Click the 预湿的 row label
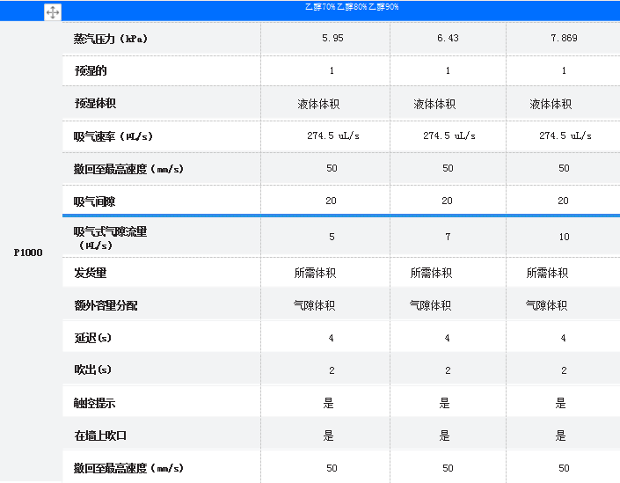The height and width of the screenshot is (483, 620). click(x=91, y=70)
